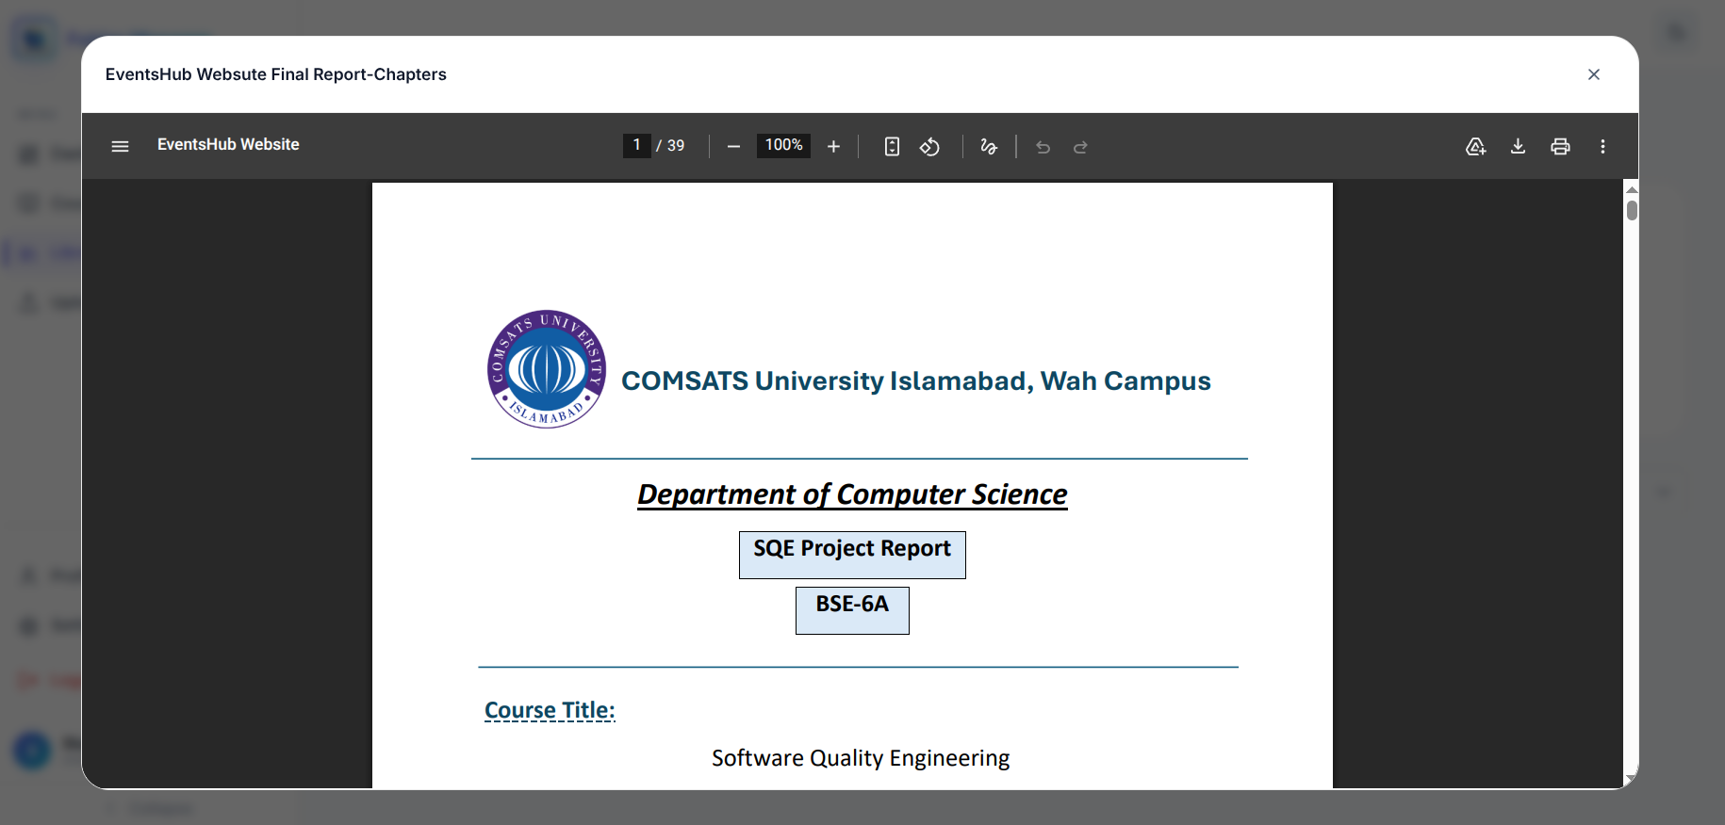Click the page number input field
Image resolution: width=1725 pixels, height=825 pixels.
636,145
